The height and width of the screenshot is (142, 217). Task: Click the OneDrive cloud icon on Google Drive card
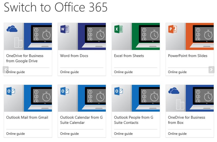click(x=12, y=29)
